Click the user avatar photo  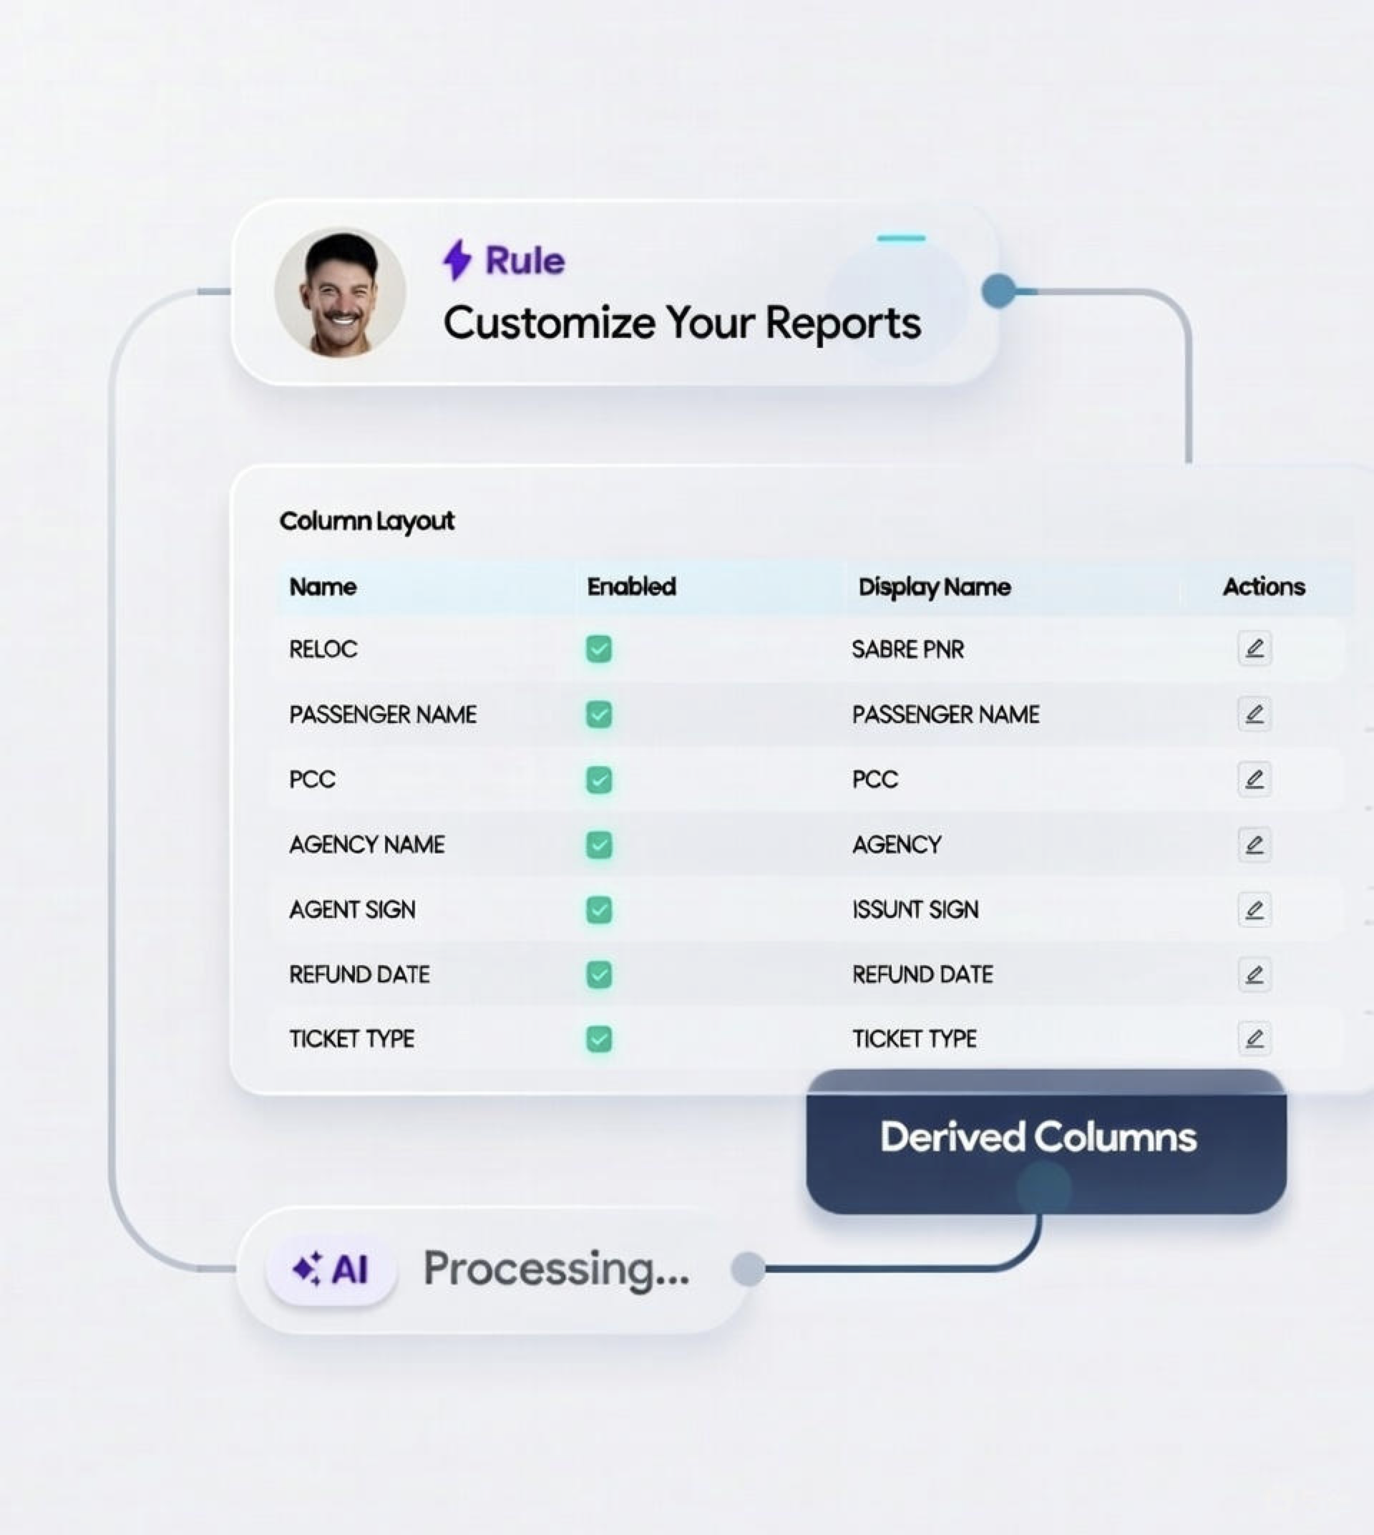[340, 291]
